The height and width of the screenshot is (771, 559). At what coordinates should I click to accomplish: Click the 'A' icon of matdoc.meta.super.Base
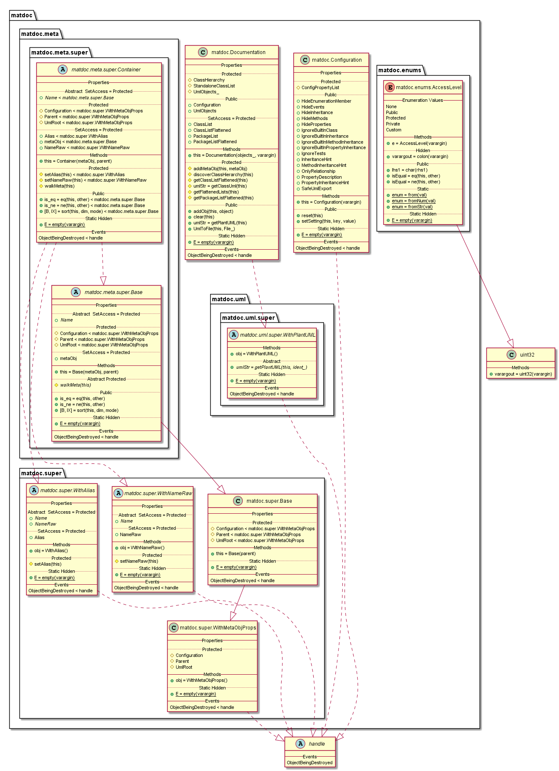(x=76, y=292)
